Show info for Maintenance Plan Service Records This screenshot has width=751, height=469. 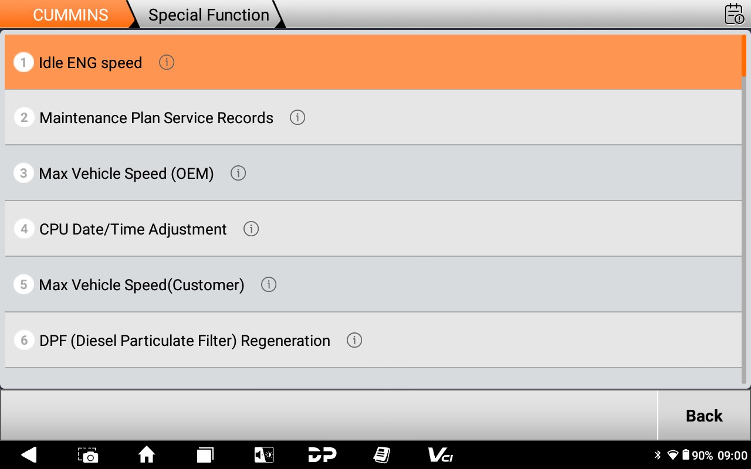297,118
